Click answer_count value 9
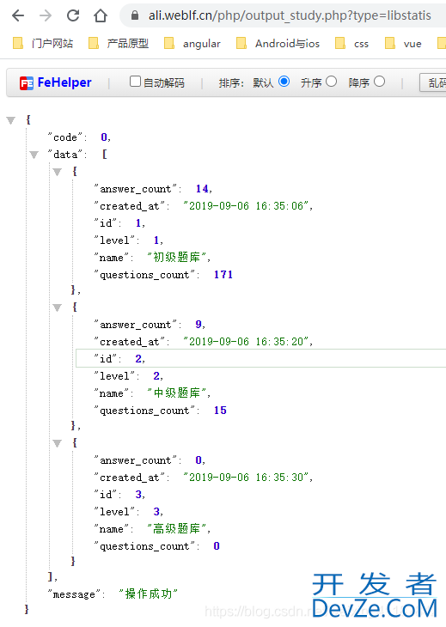 (x=199, y=325)
